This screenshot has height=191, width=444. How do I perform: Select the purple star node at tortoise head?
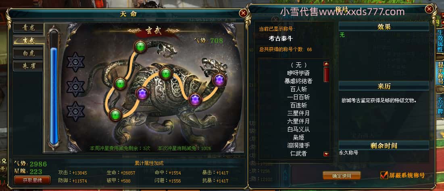(x=219, y=80)
